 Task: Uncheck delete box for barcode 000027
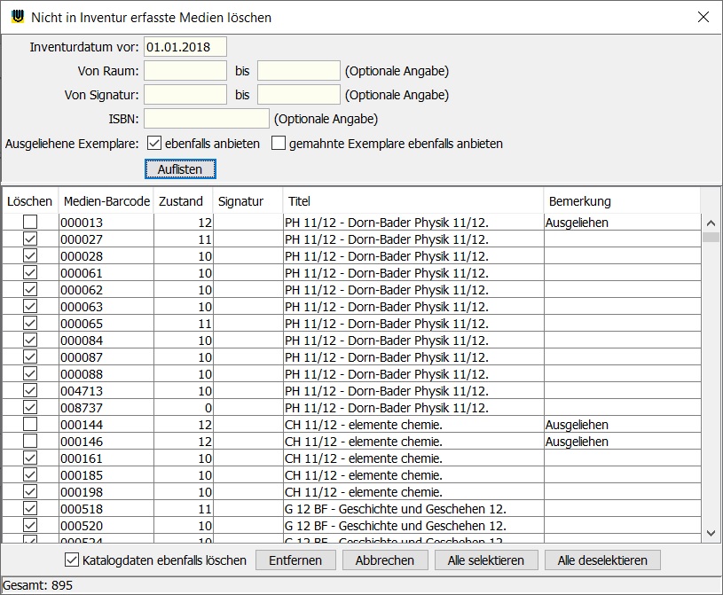tap(30, 239)
